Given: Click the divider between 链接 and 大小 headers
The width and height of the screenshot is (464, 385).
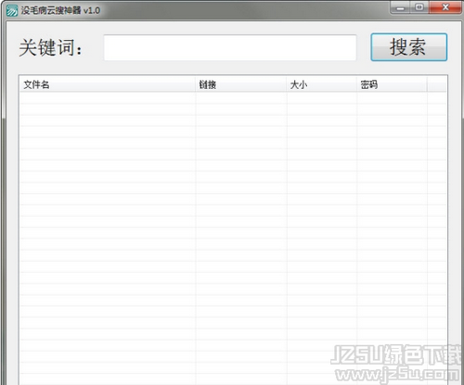Looking at the screenshot, I should (x=287, y=84).
